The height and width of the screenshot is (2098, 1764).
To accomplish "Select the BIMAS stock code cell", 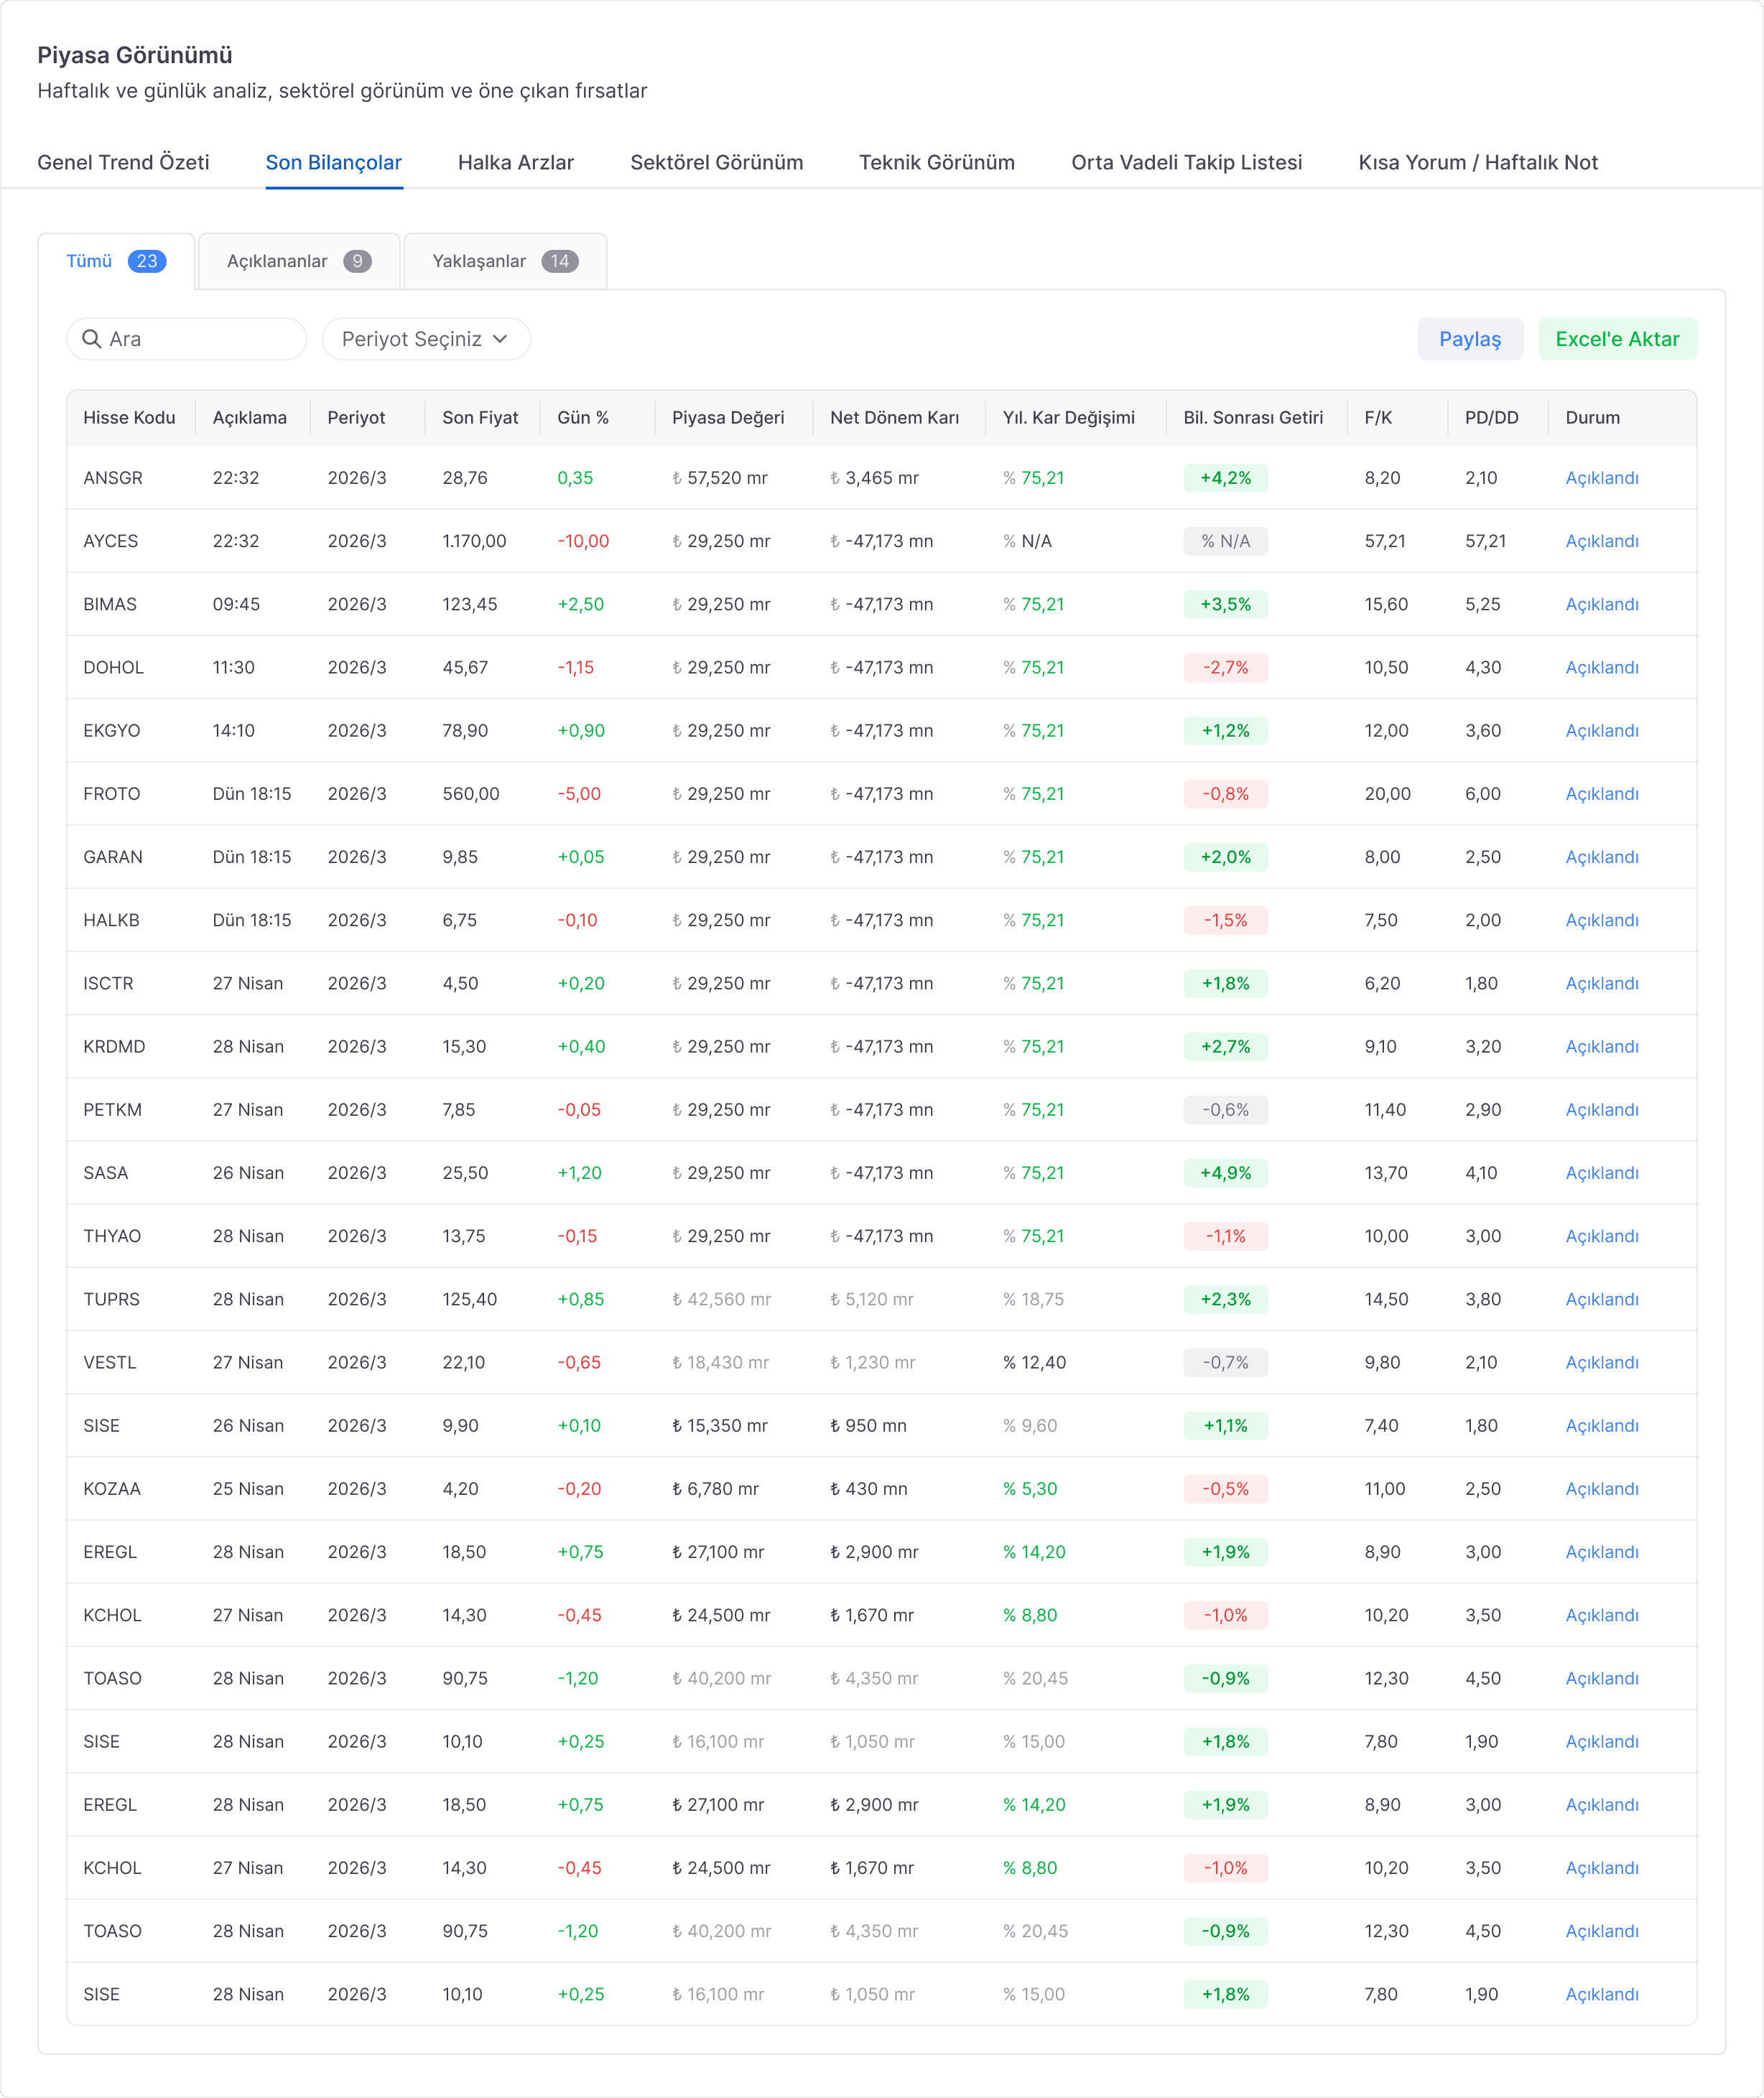I will (x=110, y=604).
